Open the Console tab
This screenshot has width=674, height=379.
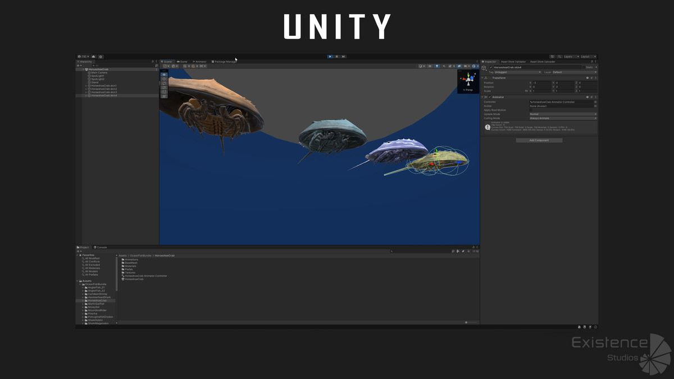100,247
